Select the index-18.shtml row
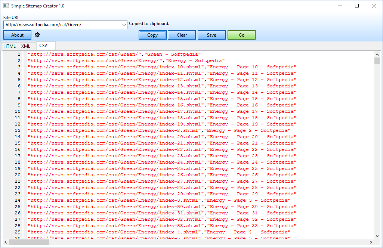Image resolution: width=383 pixels, height=248 pixels. pos(162,118)
